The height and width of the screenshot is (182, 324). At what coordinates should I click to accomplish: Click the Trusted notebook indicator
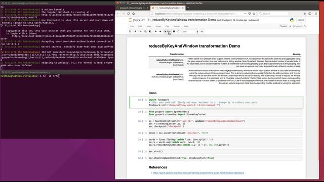click(x=283, y=26)
